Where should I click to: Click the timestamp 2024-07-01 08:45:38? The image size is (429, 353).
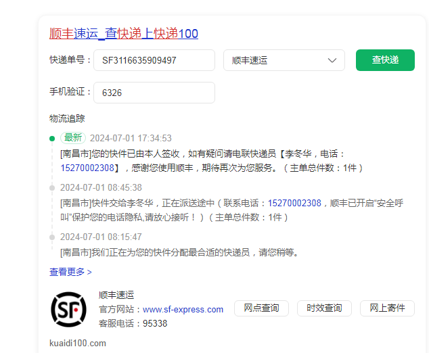tap(101, 187)
